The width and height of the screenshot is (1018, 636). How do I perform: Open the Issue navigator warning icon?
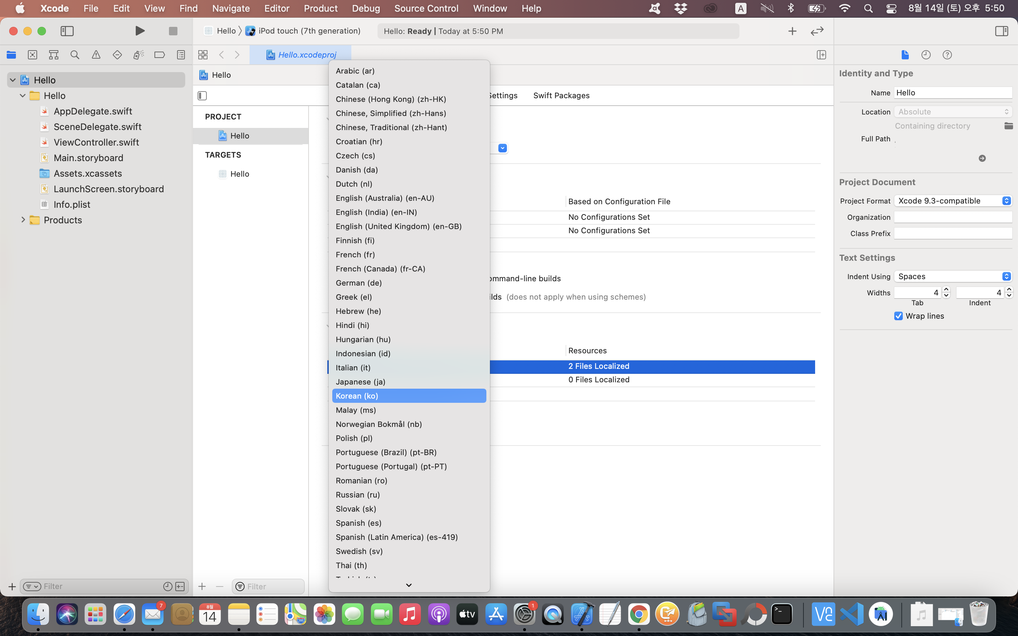click(x=96, y=55)
